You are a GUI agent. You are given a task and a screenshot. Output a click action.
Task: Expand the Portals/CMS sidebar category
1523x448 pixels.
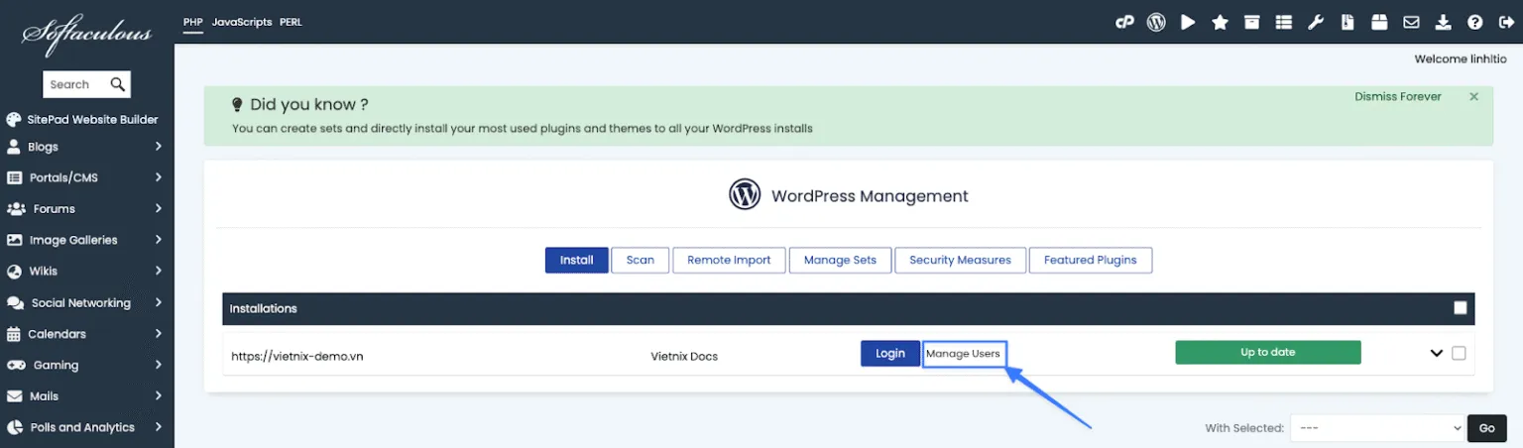coord(159,178)
